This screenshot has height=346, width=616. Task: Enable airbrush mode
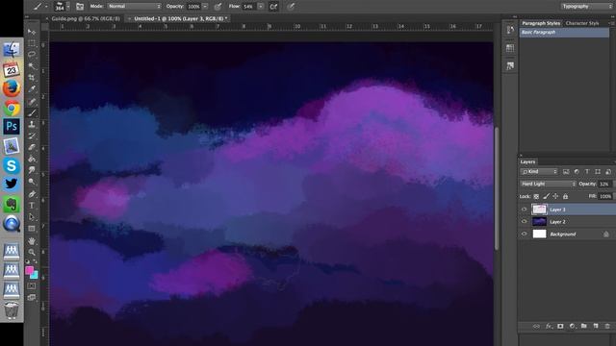(x=273, y=7)
